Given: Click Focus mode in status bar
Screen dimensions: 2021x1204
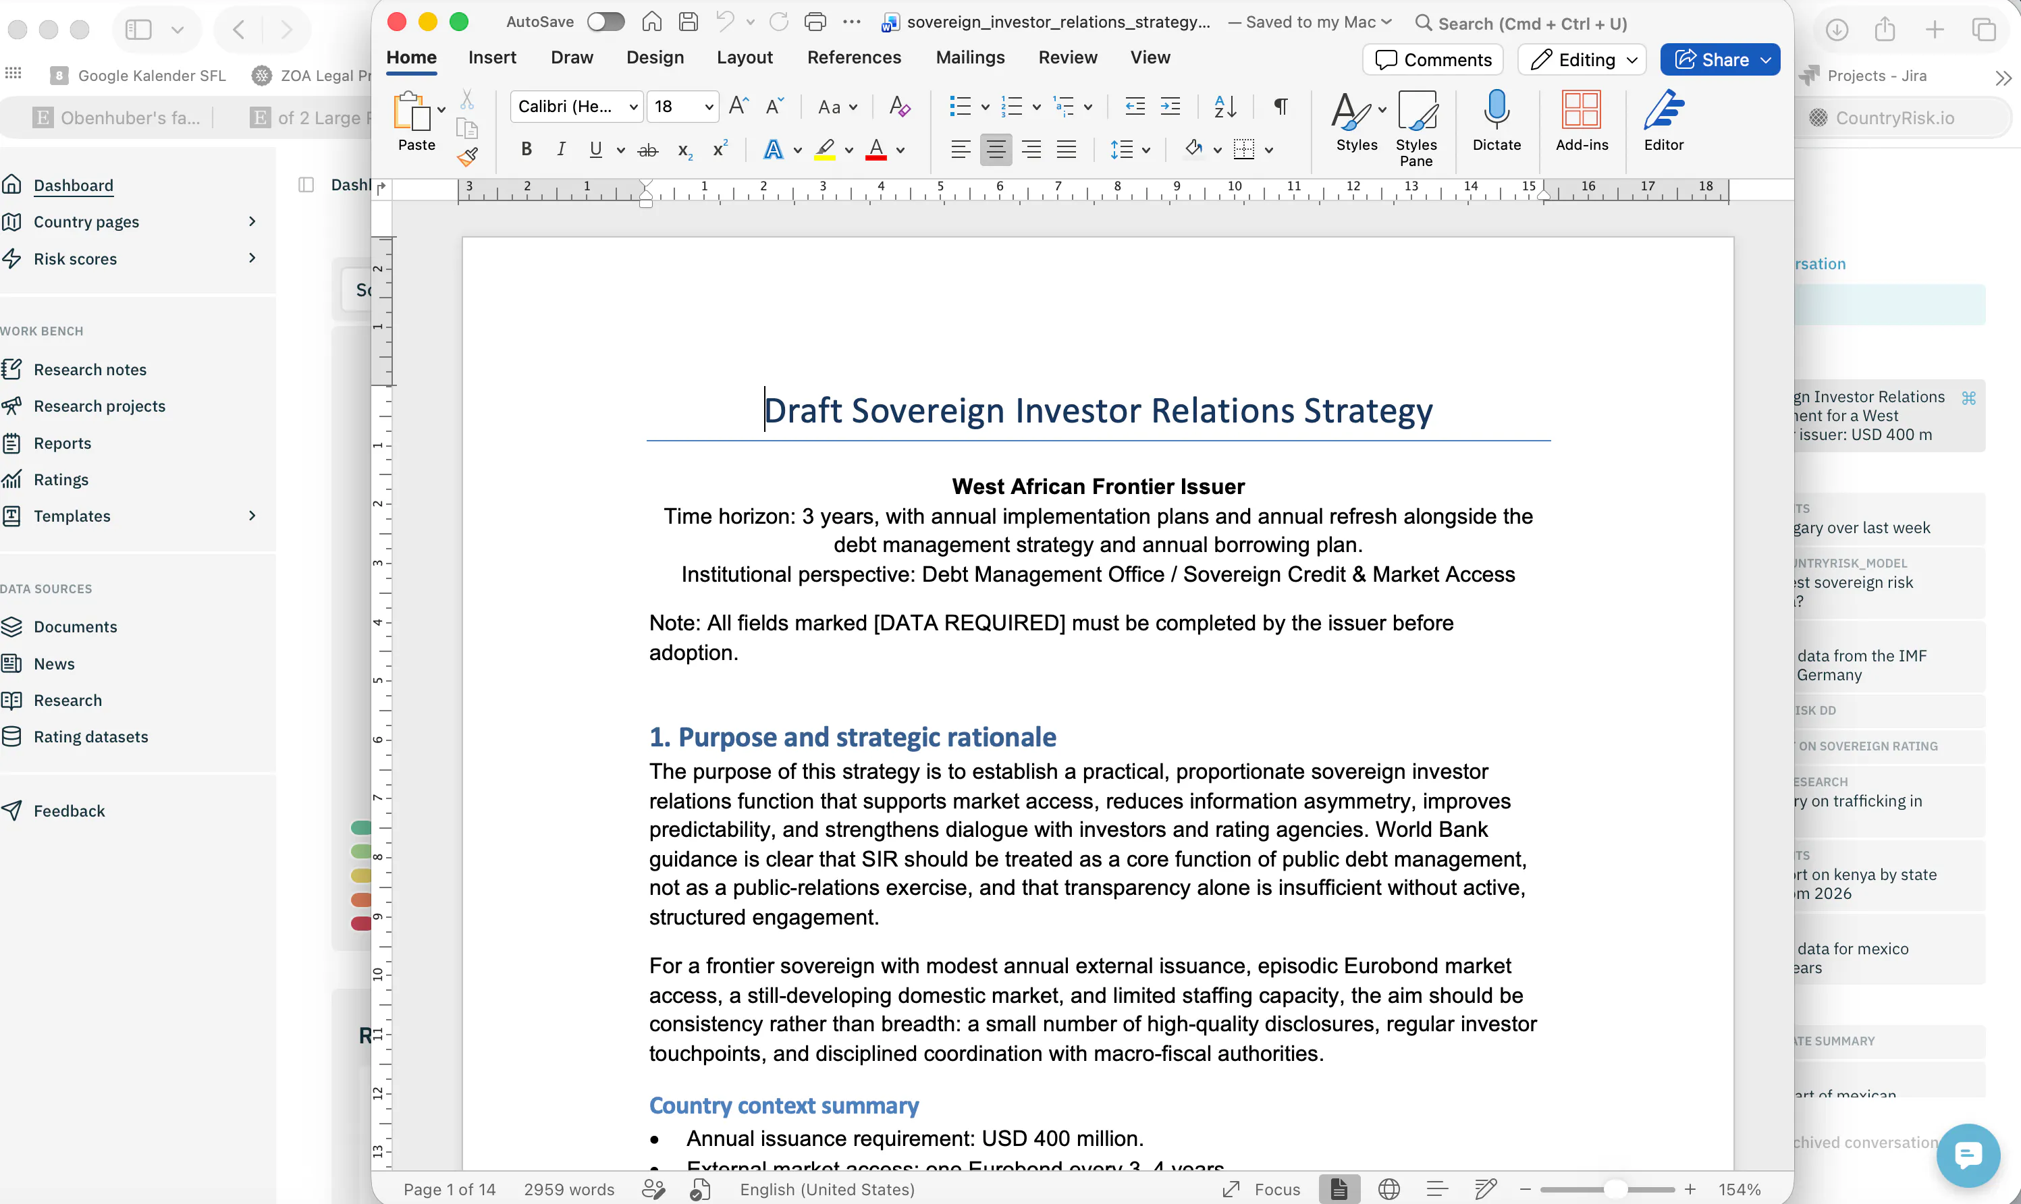Looking at the screenshot, I should 1262,1189.
